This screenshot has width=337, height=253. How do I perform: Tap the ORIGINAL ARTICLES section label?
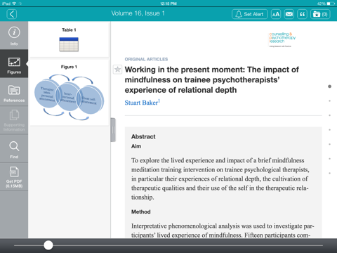(146, 59)
